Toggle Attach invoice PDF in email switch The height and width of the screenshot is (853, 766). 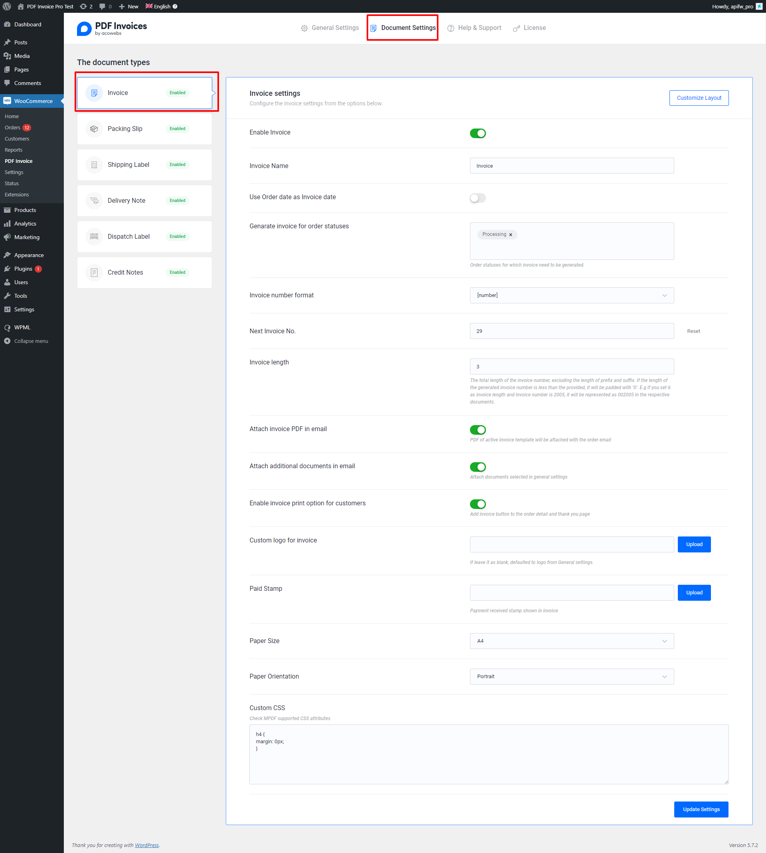pyautogui.click(x=478, y=429)
